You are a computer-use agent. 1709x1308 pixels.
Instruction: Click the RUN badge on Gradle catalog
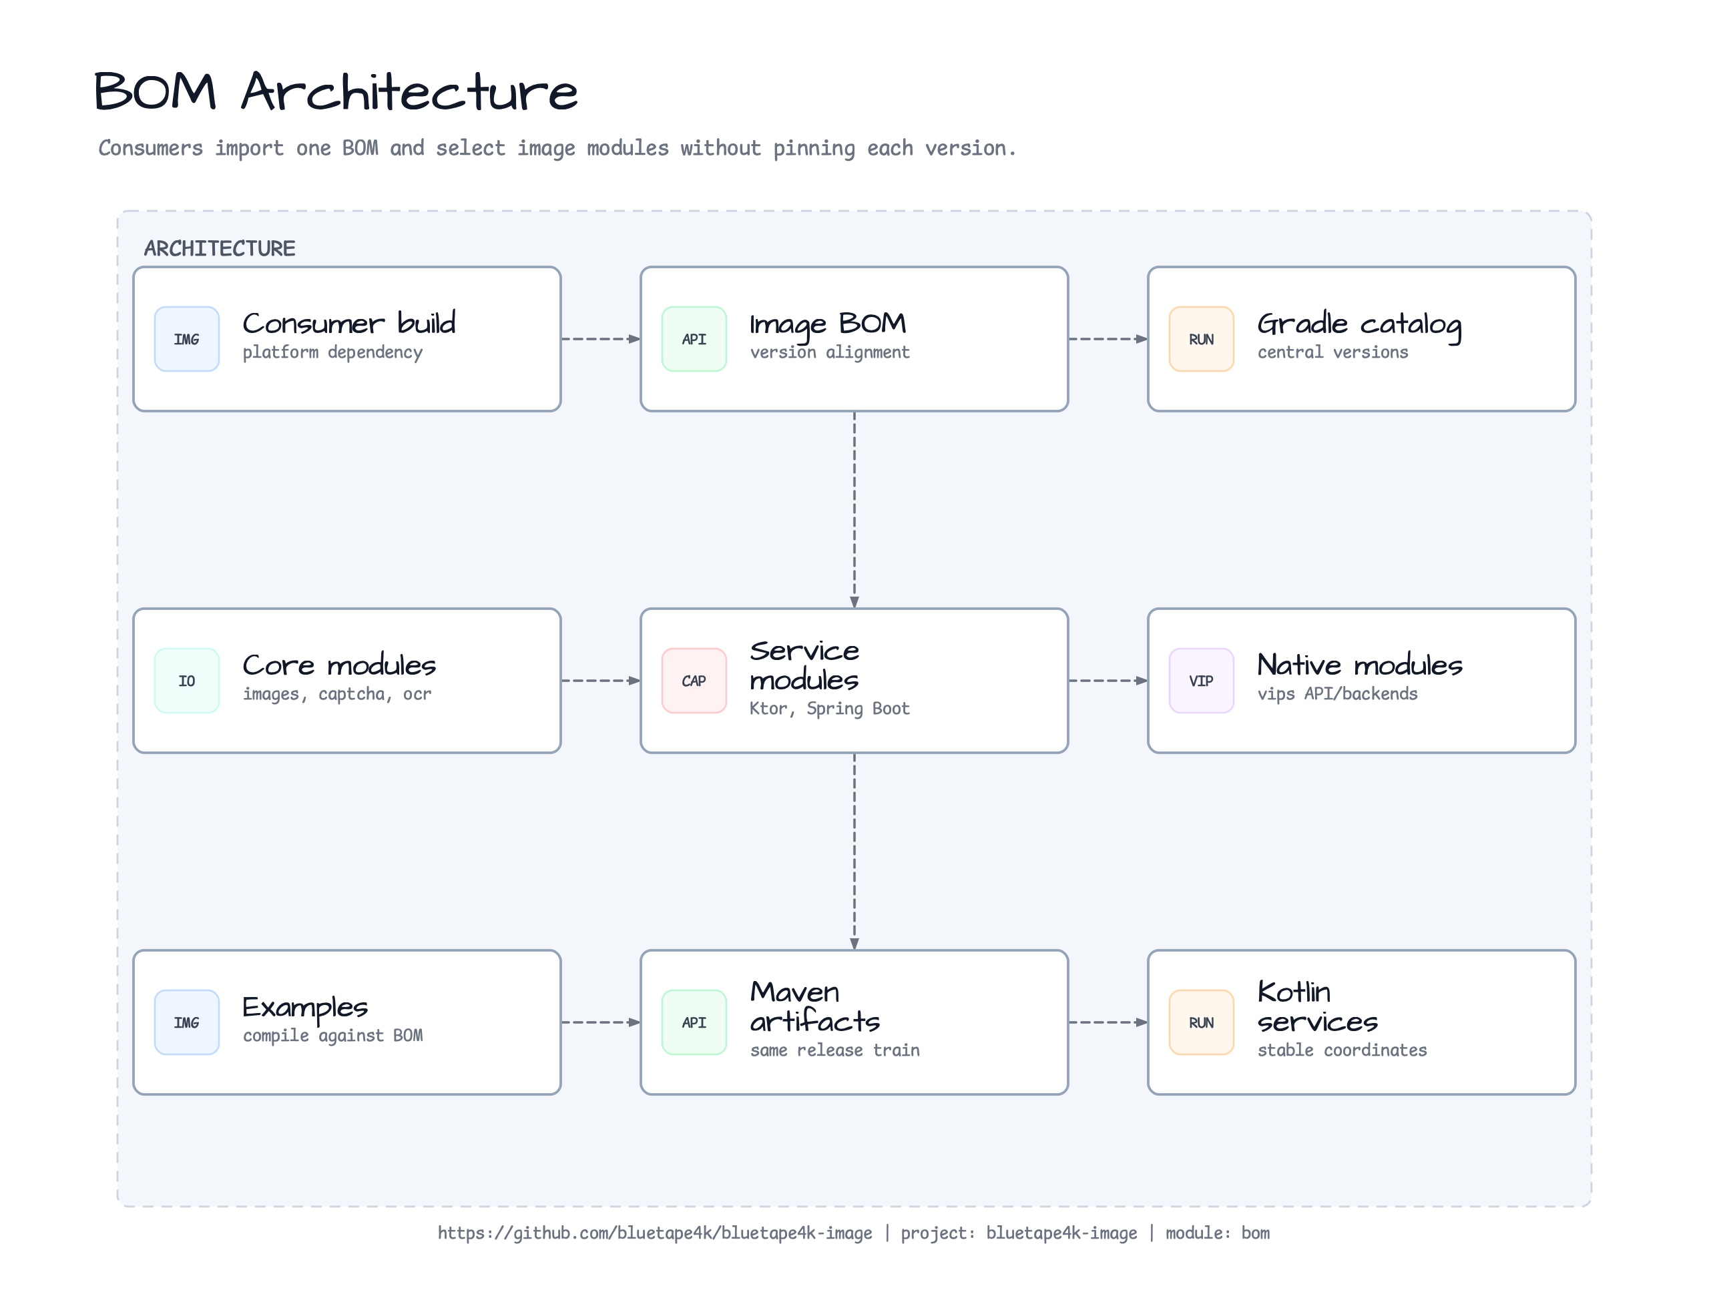coord(1201,339)
